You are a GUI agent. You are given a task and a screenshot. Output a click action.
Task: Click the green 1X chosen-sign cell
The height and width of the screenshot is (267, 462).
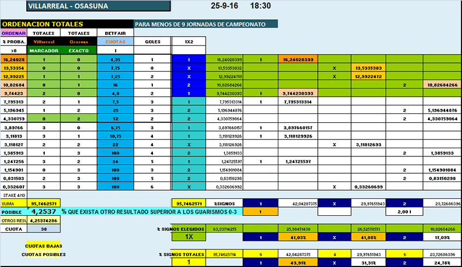click(188, 237)
